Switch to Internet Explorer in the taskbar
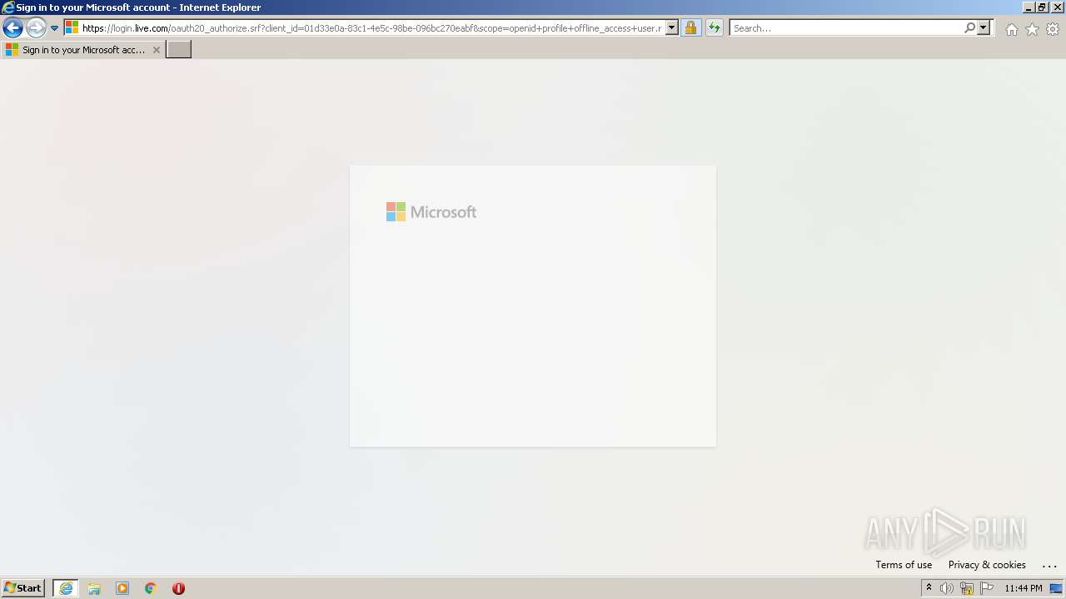 pyautogui.click(x=66, y=588)
